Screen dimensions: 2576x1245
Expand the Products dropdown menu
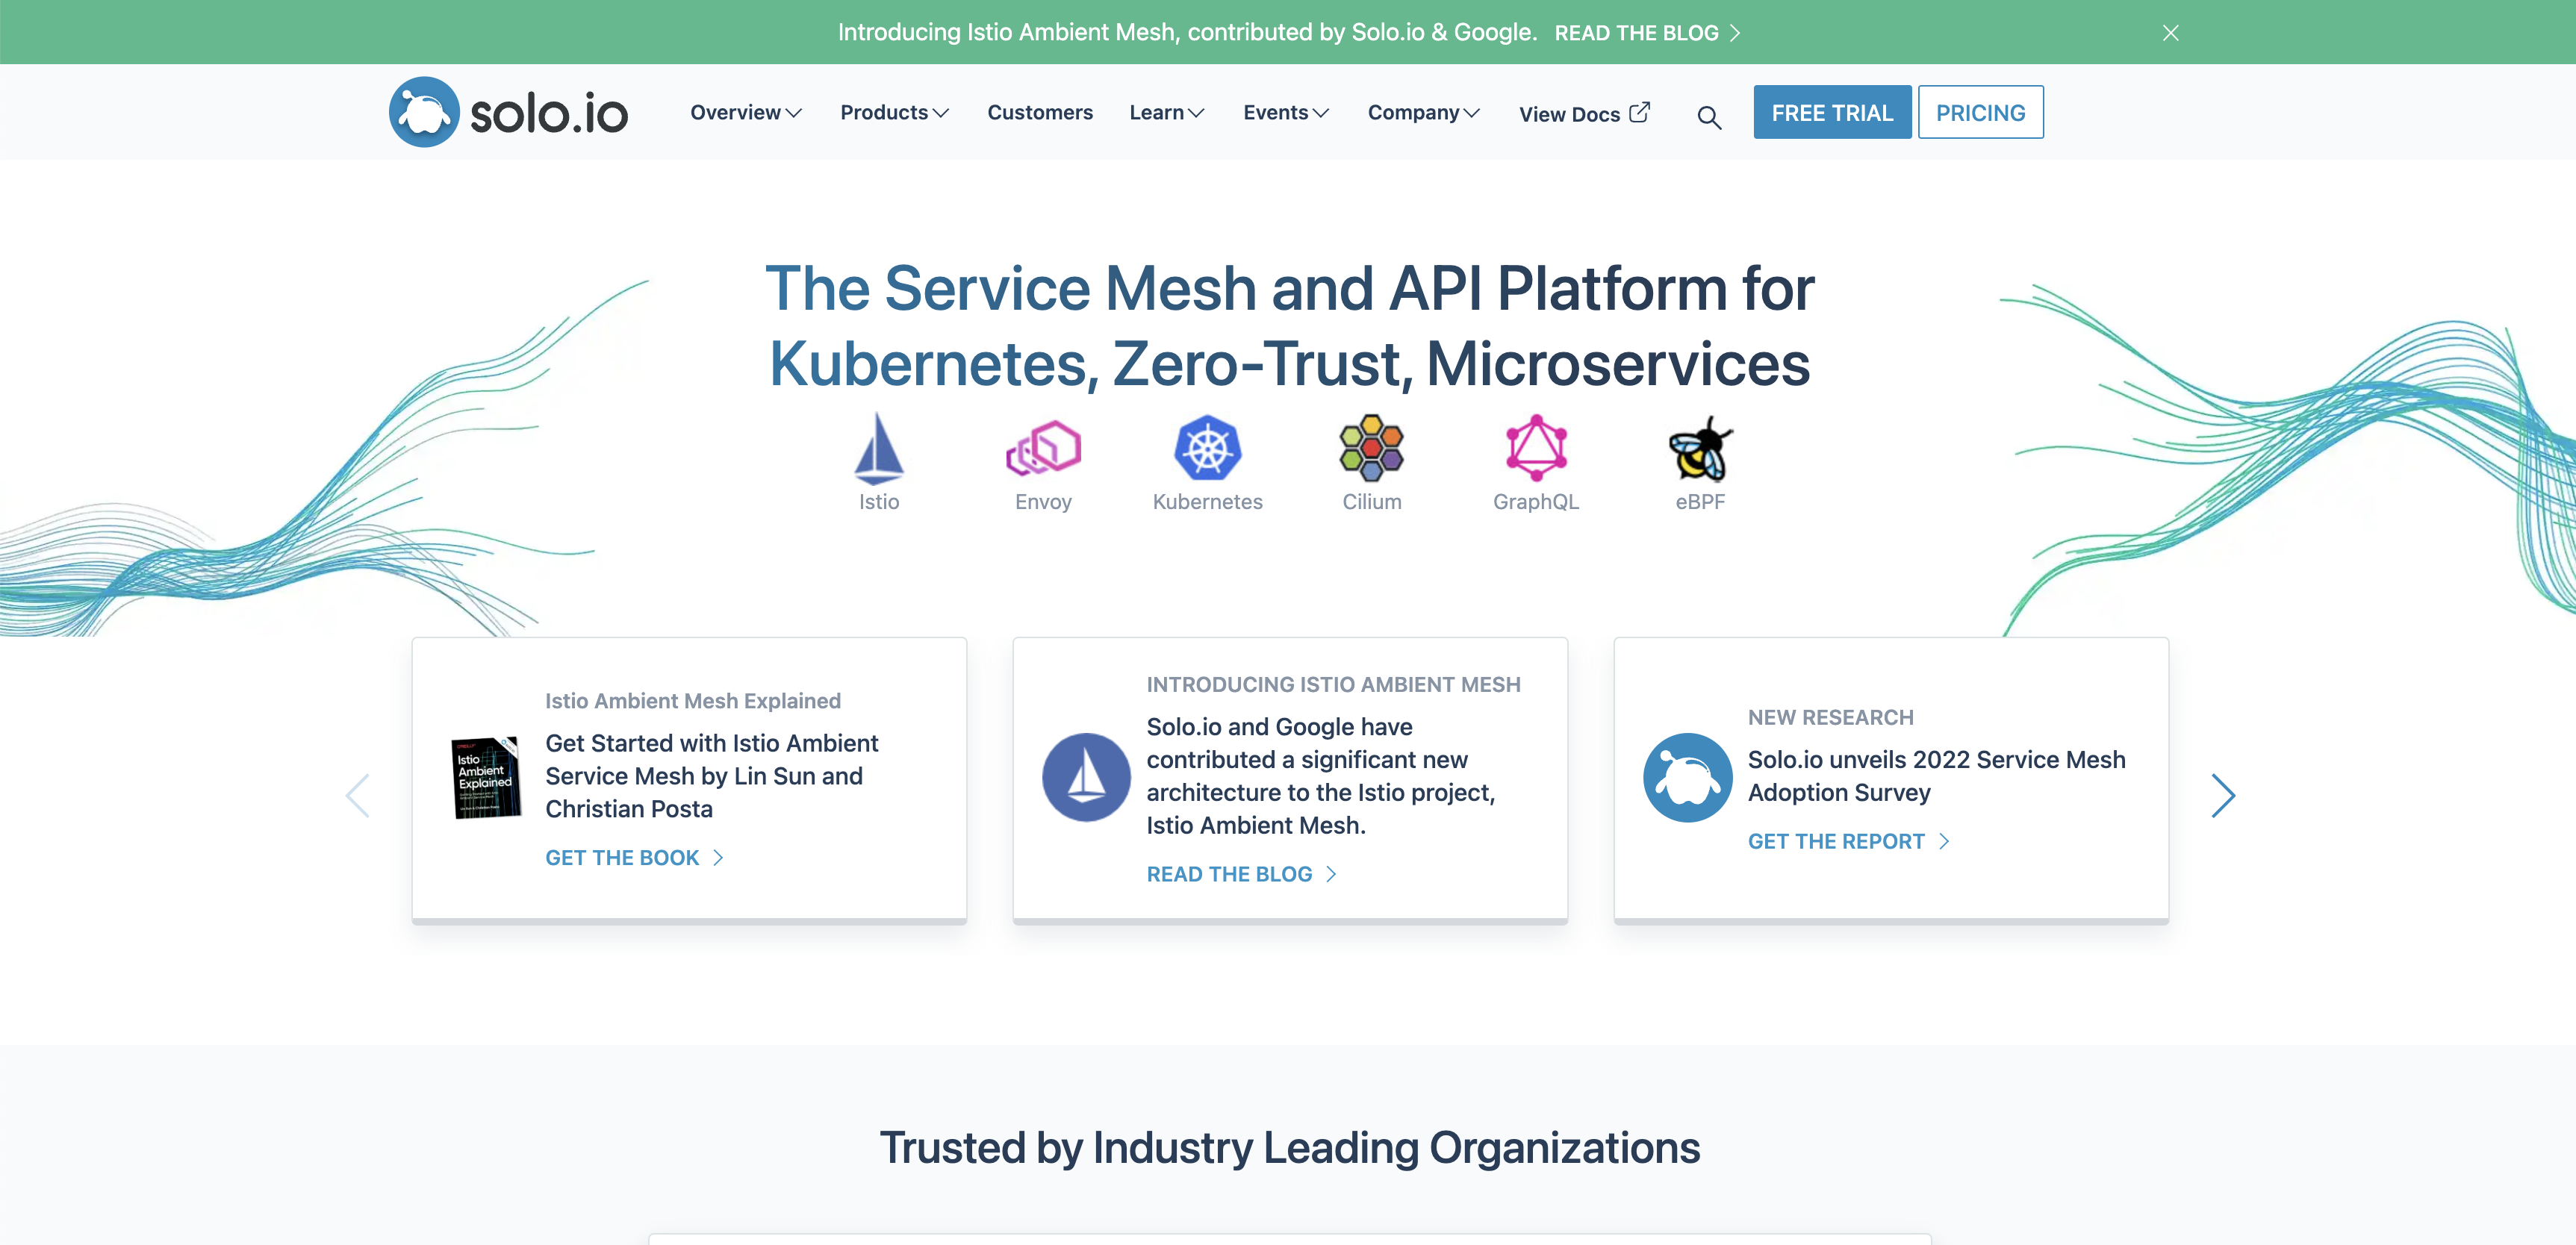[893, 113]
